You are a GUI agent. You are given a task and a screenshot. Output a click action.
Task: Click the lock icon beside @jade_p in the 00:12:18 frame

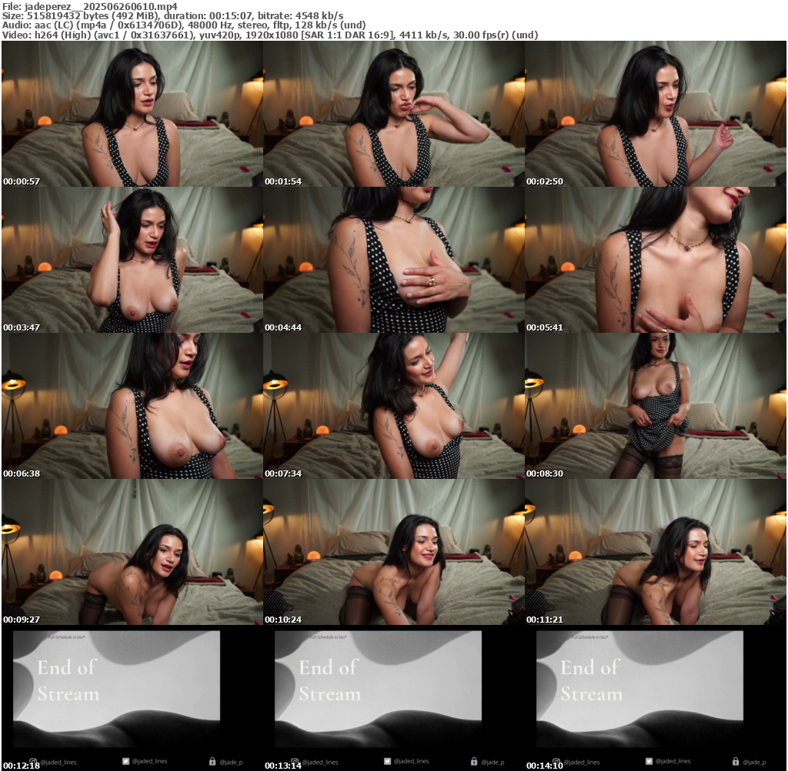[x=212, y=762]
